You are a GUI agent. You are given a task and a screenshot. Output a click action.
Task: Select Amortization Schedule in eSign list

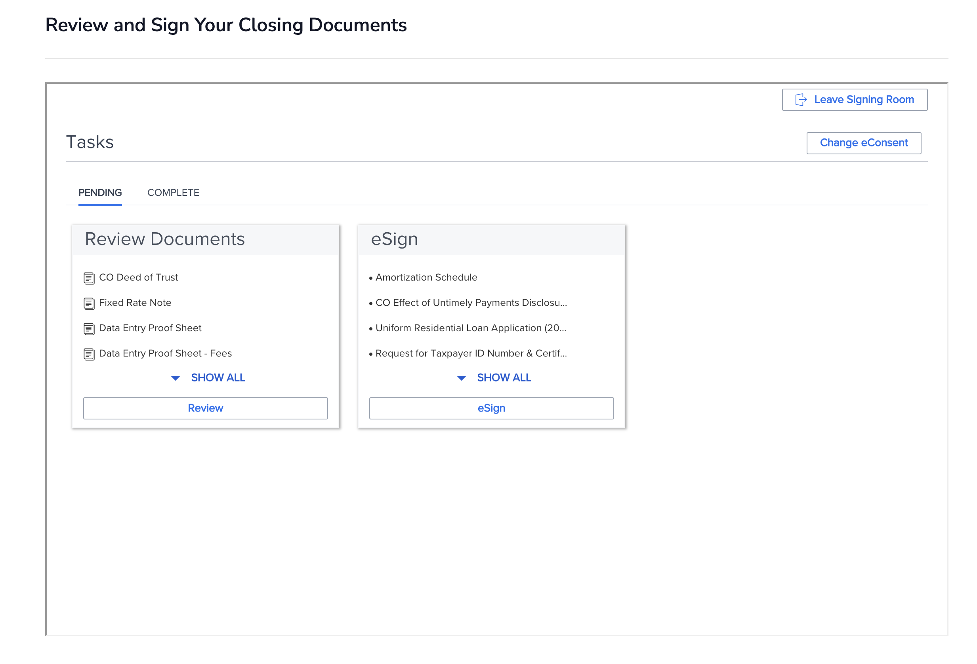tap(426, 277)
